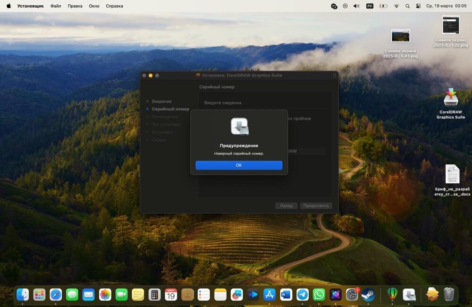Screen dimensions: 472x307
Task: Select the Введение step in the installer sidebar
Action: pyautogui.click(x=161, y=101)
